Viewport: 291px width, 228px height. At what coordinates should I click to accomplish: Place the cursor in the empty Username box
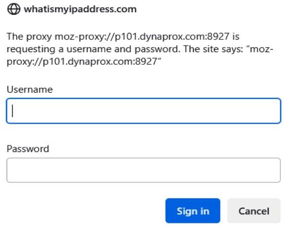pos(143,111)
